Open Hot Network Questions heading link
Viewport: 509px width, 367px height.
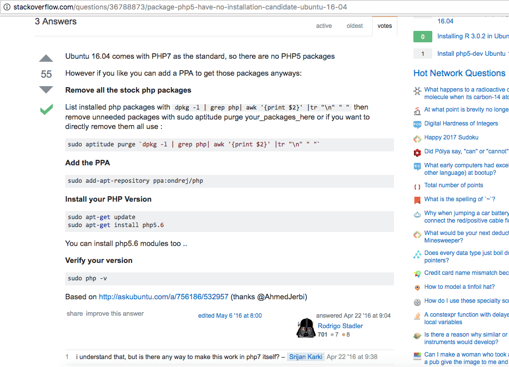(459, 73)
